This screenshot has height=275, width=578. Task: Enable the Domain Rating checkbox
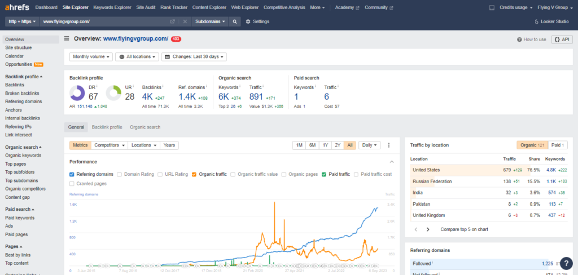[120, 174]
